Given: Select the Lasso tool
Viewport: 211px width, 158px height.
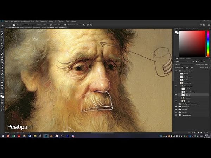Looking at the screenshot, I should 2,40.
